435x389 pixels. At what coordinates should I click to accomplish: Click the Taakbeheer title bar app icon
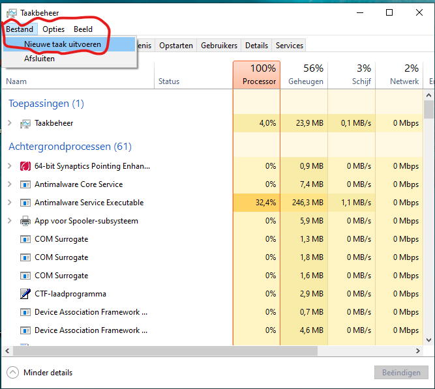click(11, 12)
